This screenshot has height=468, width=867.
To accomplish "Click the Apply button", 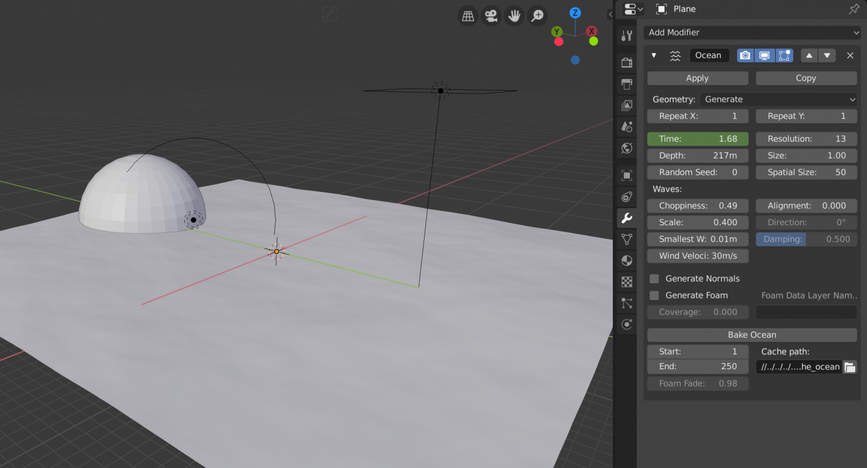I will (697, 78).
